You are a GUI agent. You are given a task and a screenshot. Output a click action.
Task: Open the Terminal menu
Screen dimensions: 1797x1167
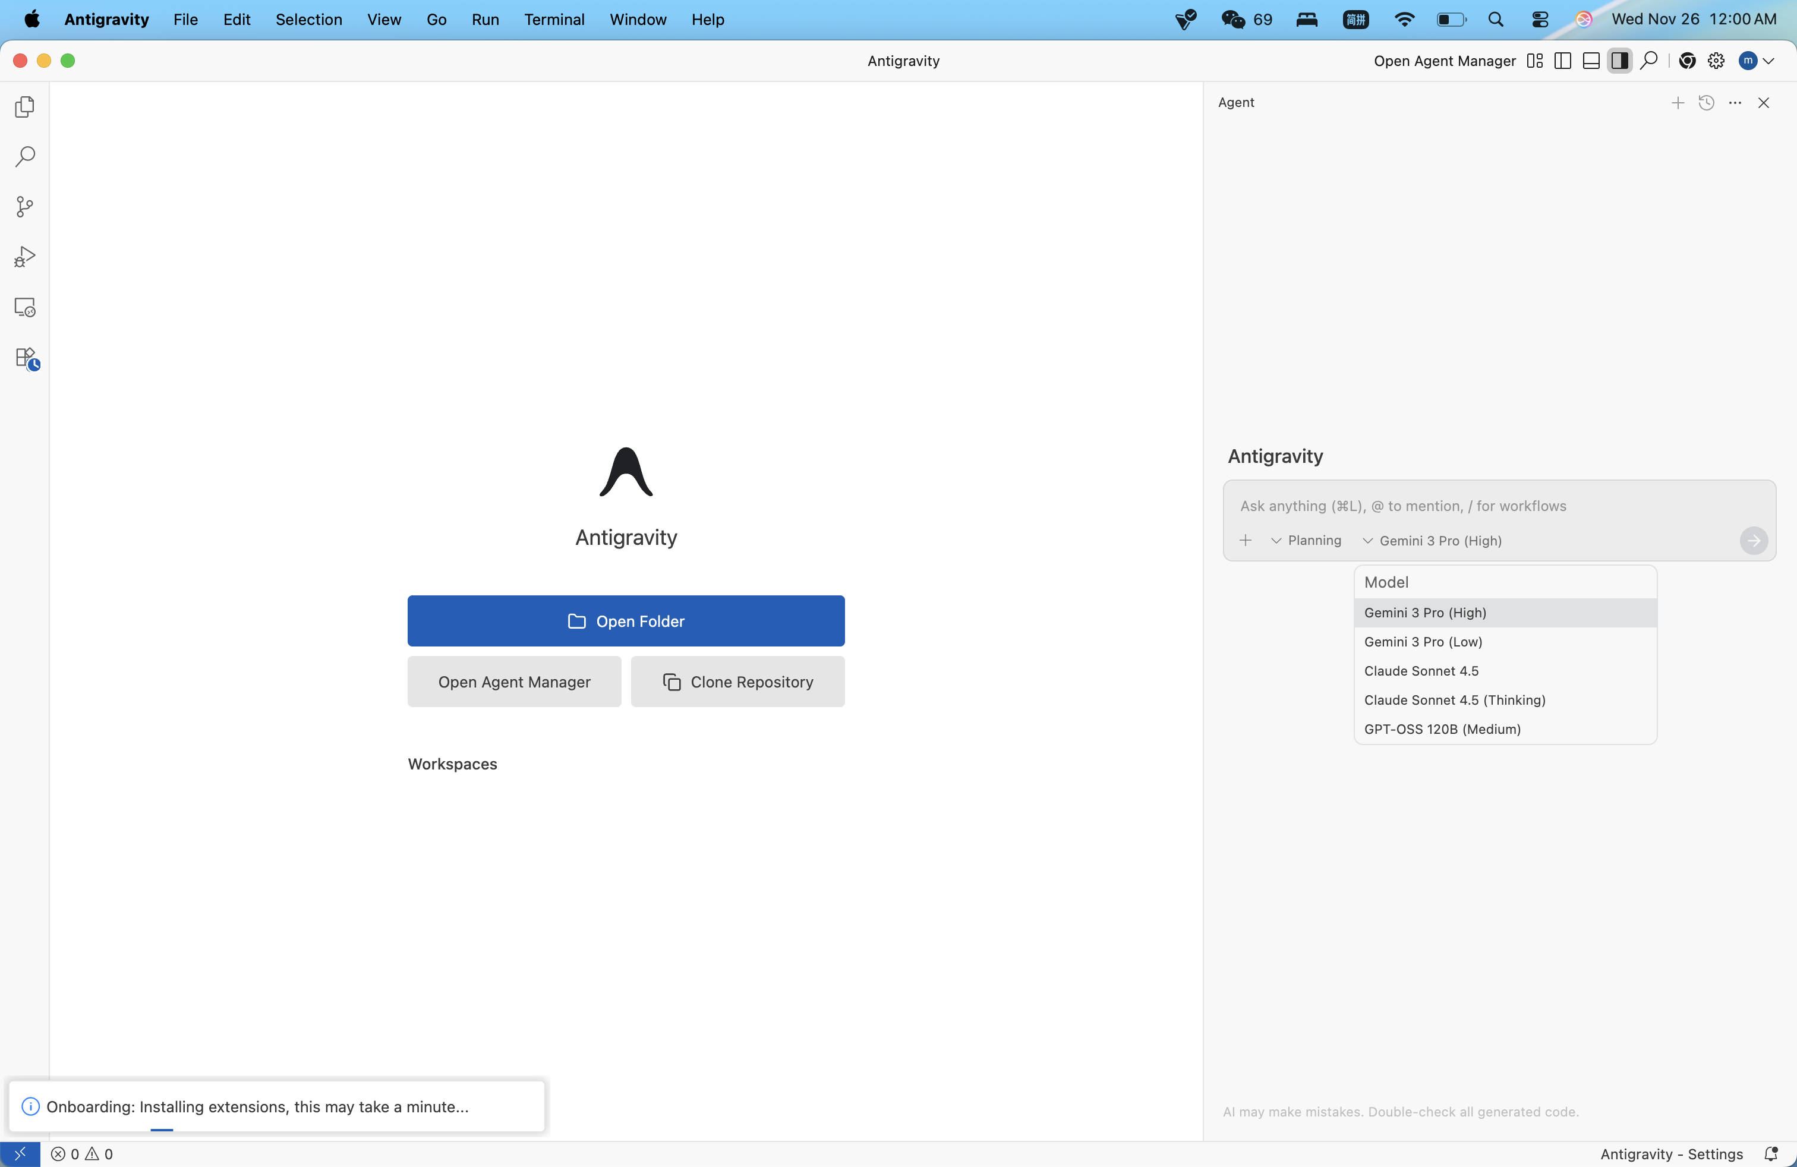pyautogui.click(x=554, y=20)
